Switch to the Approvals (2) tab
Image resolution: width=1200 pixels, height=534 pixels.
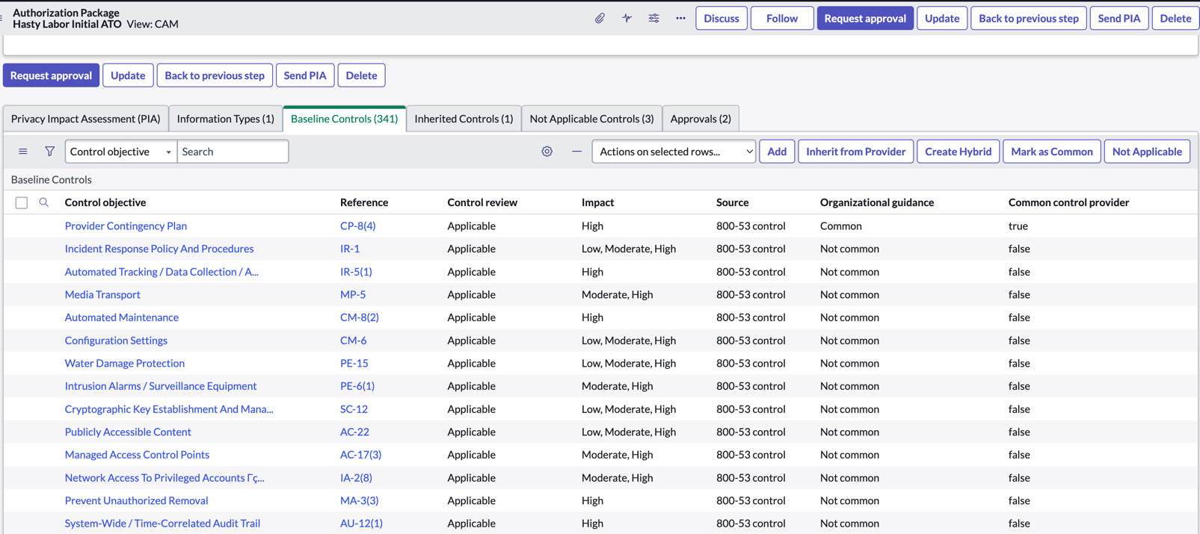701,119
